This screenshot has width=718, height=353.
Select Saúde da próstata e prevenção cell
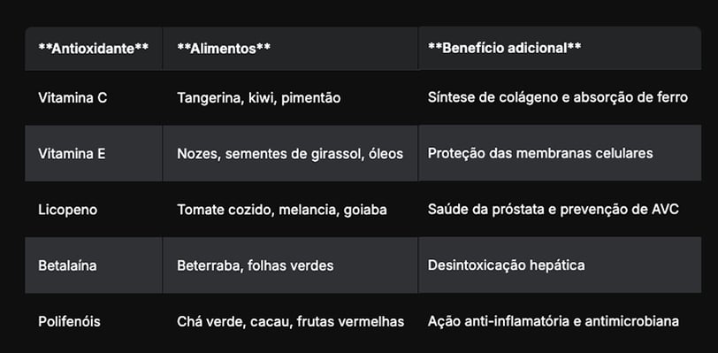click(560, 209)
